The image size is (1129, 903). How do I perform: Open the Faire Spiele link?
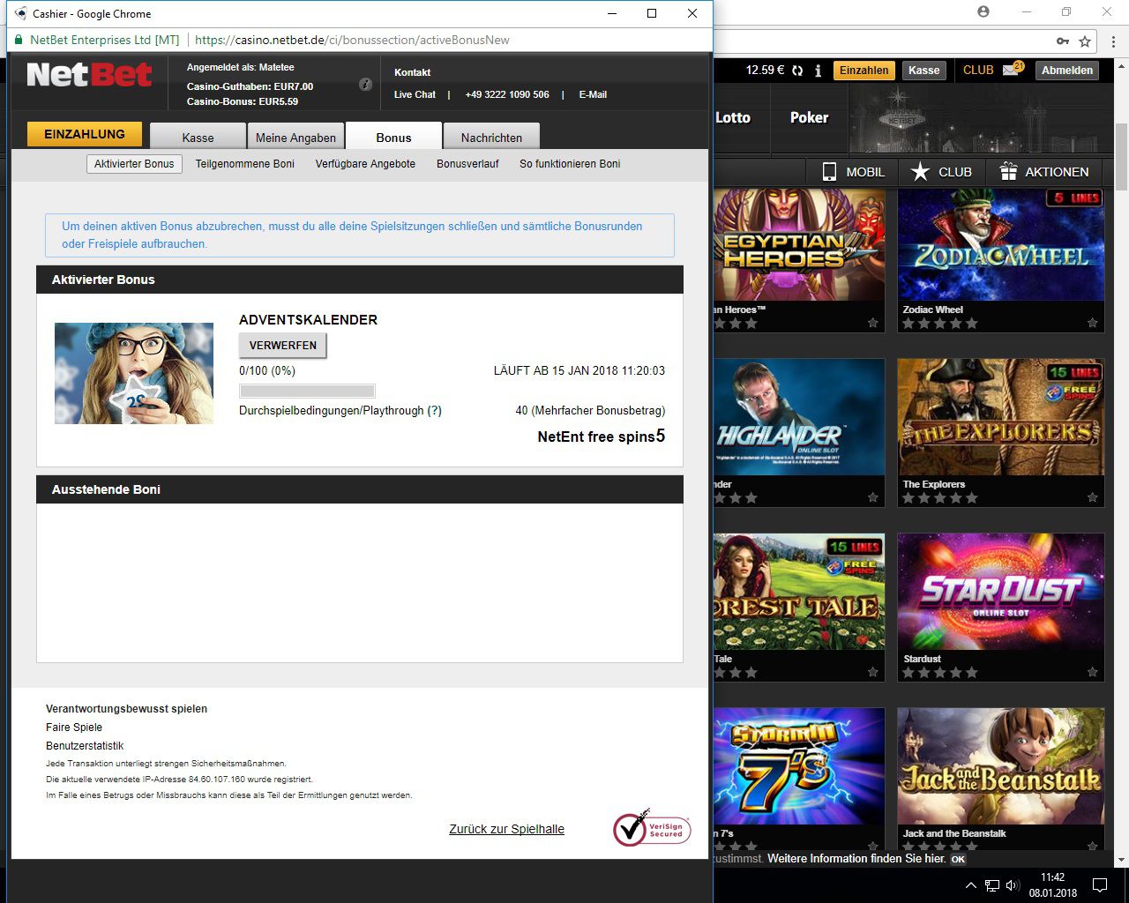pos(74,728)
